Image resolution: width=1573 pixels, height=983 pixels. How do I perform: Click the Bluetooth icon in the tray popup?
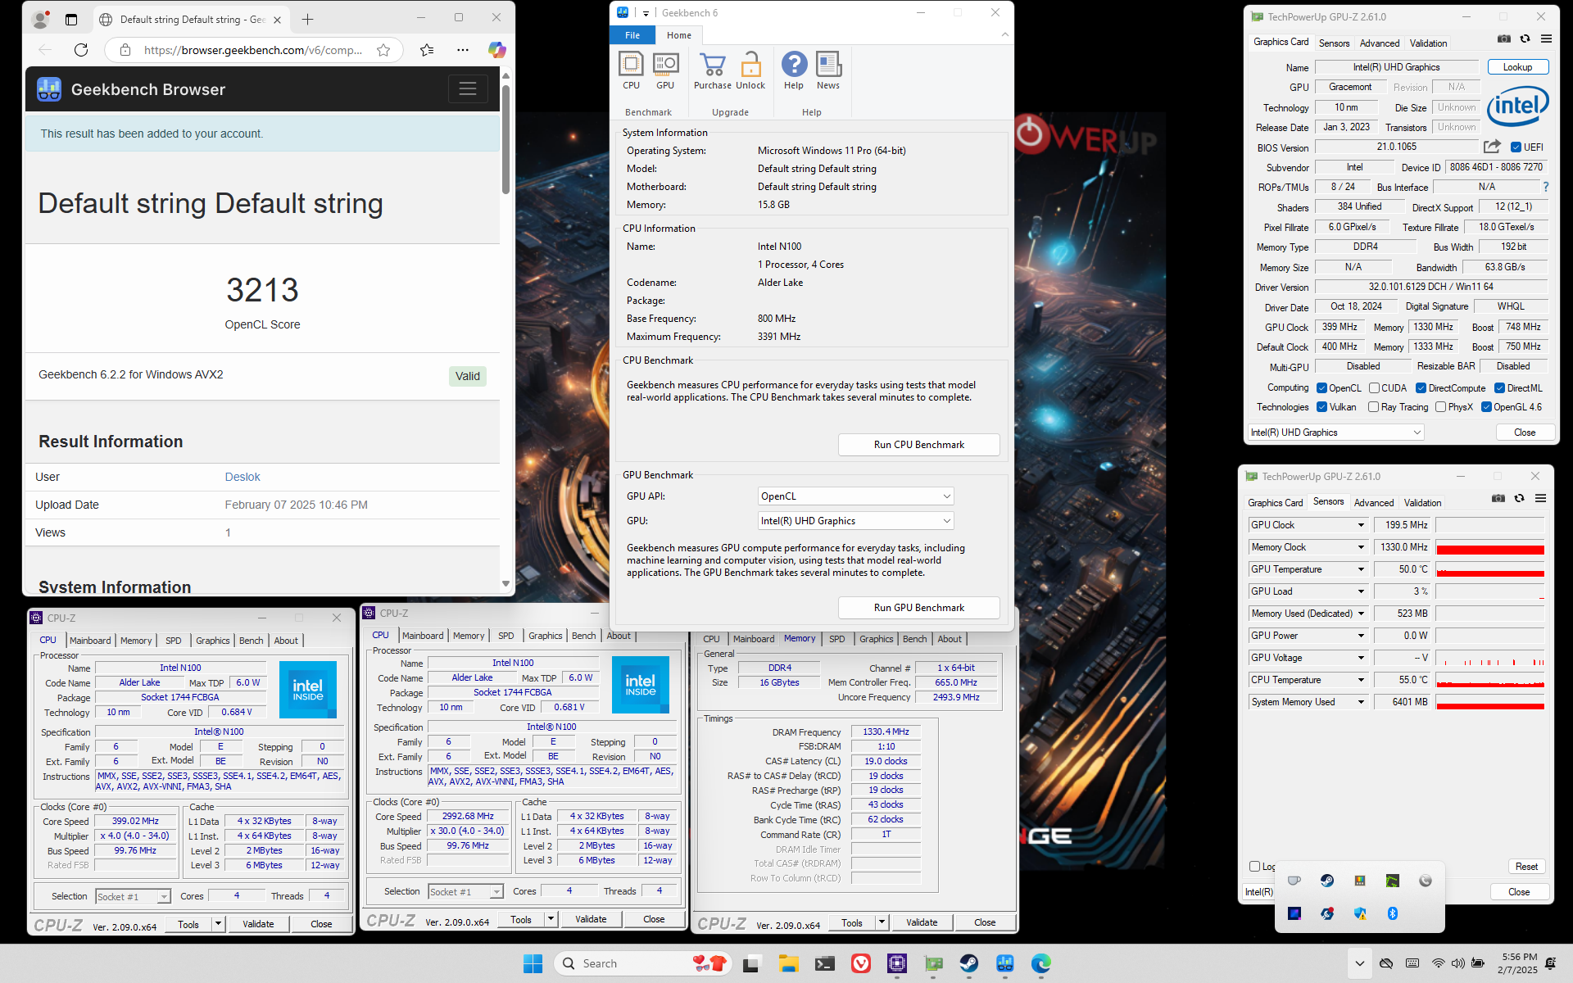[x=1392, y=913]
